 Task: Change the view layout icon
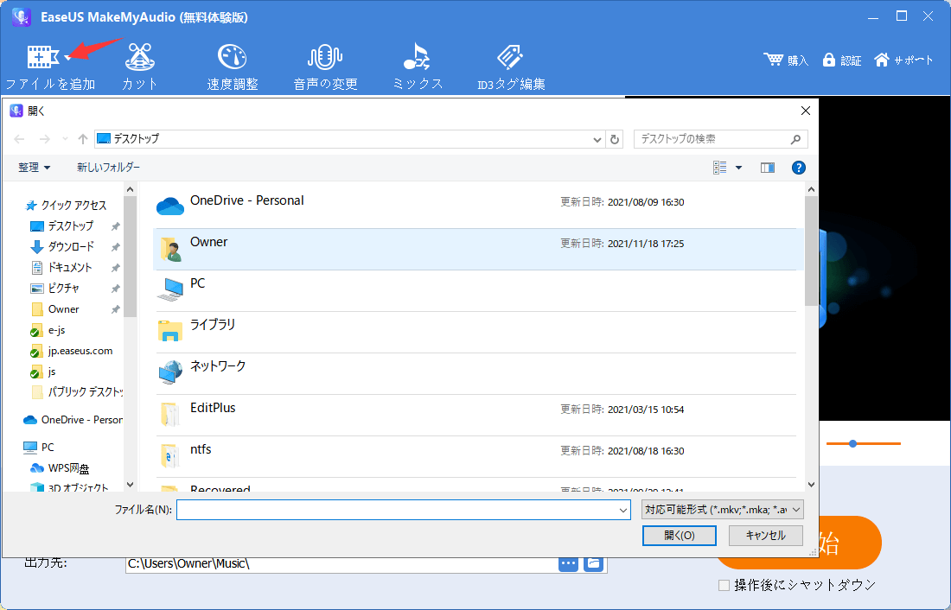click(720, 168)
